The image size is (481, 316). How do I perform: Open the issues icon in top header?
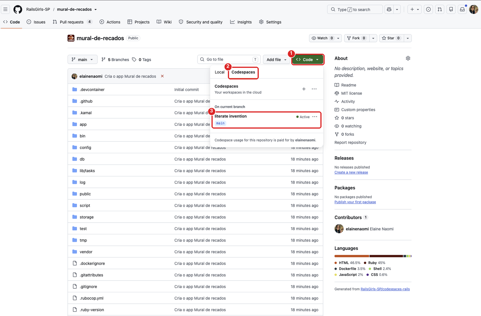[428, 9]
